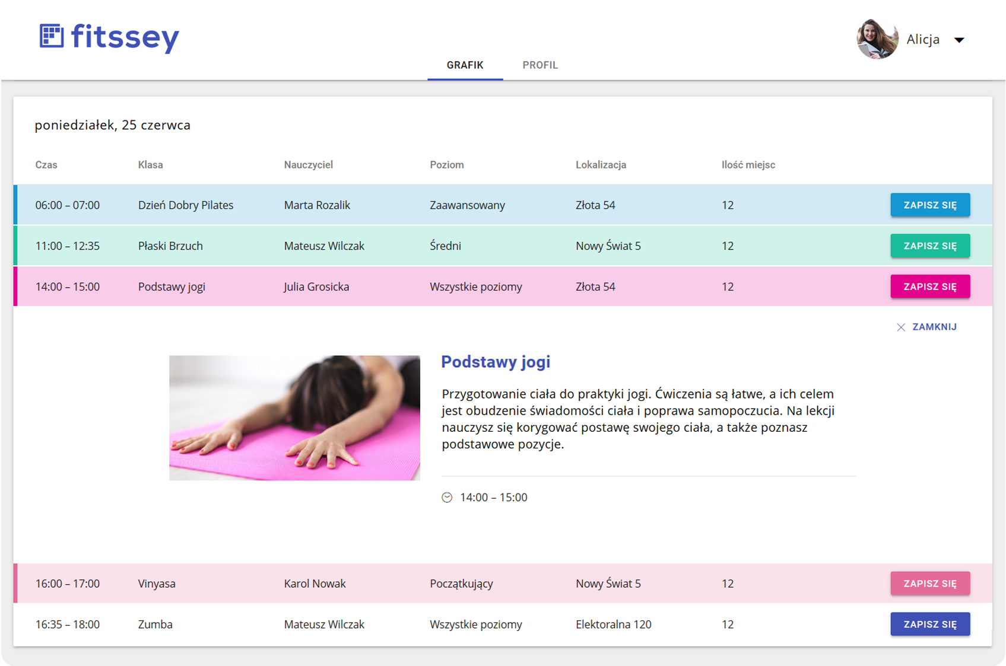Image resolution: width=1006 pixels, height=666 pixels.
Task: Click the clock icon beside 14:00 – 15:00
Action: pyautogui.click(x=447, y=498)
